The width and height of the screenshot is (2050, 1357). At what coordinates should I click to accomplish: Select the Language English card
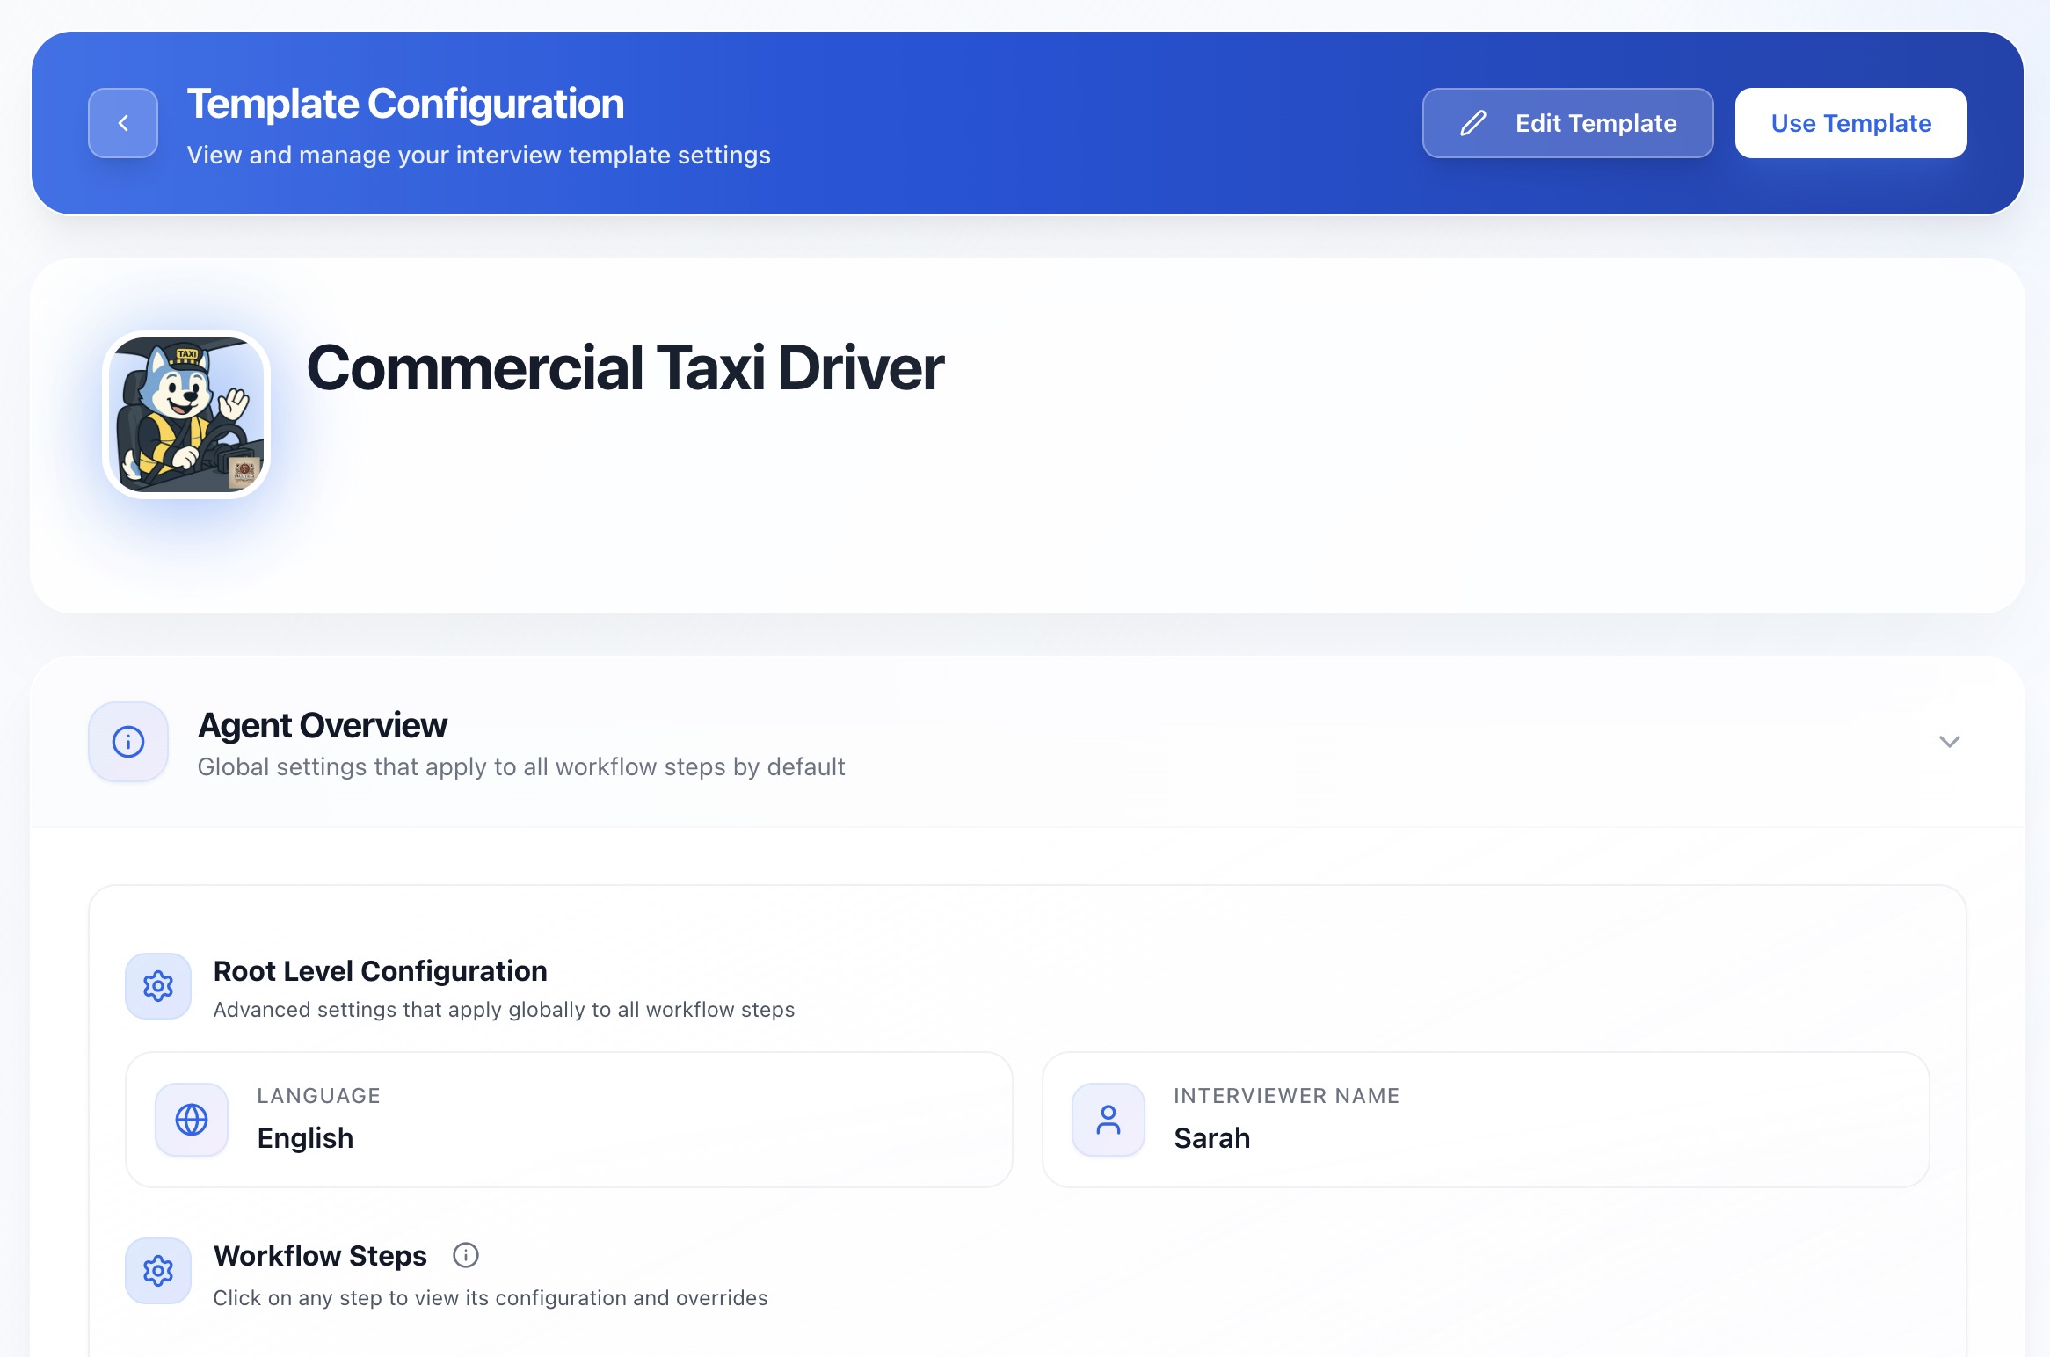pos(569,1120)
